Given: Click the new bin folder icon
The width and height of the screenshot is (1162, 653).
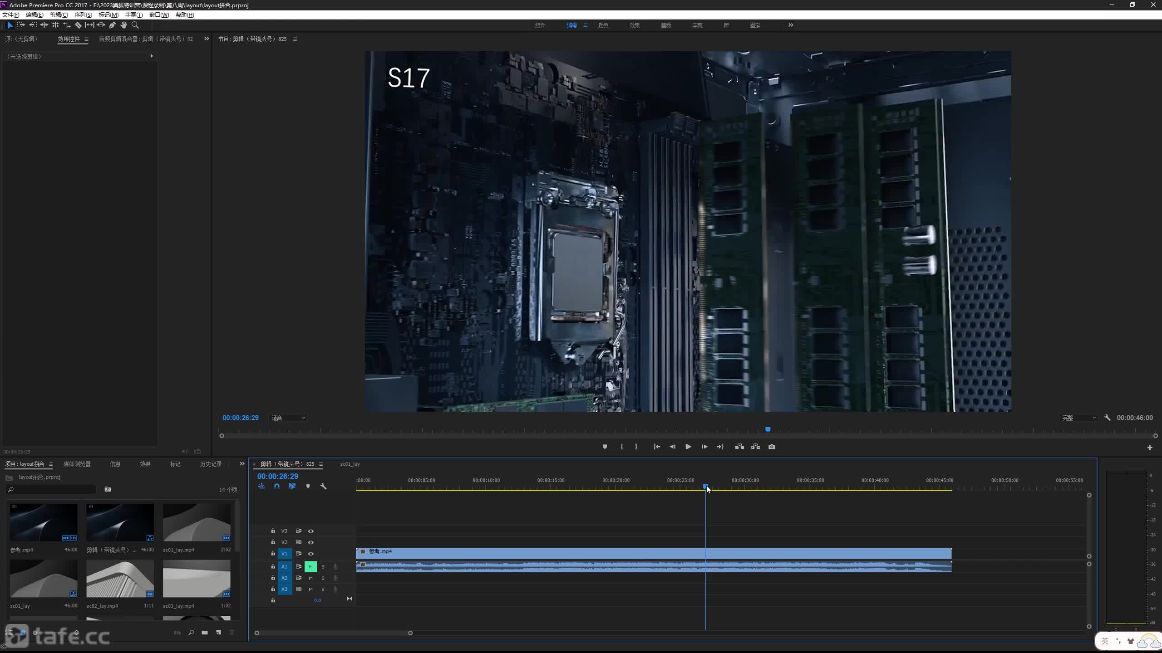Looking at the screenshot, I should pos(205,633).
